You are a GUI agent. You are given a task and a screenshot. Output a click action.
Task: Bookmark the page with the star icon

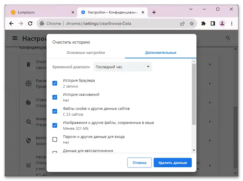point(192,23)
